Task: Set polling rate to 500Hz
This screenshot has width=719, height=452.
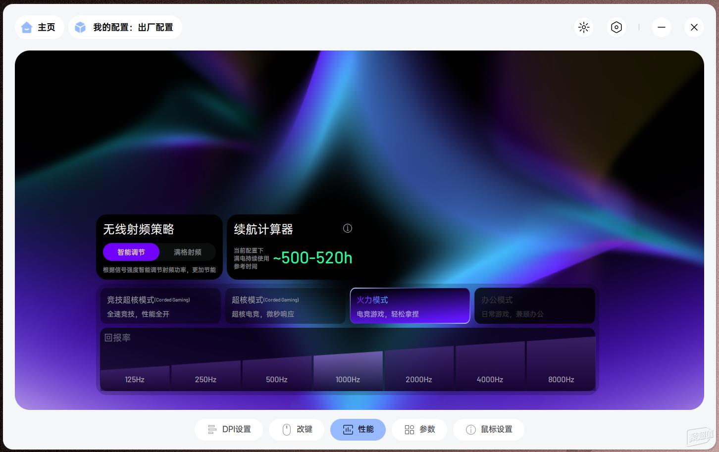Action: pyautogui.click(x=277, y=373)
